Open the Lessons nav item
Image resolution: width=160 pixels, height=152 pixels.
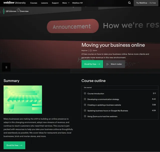click(44, 3)
